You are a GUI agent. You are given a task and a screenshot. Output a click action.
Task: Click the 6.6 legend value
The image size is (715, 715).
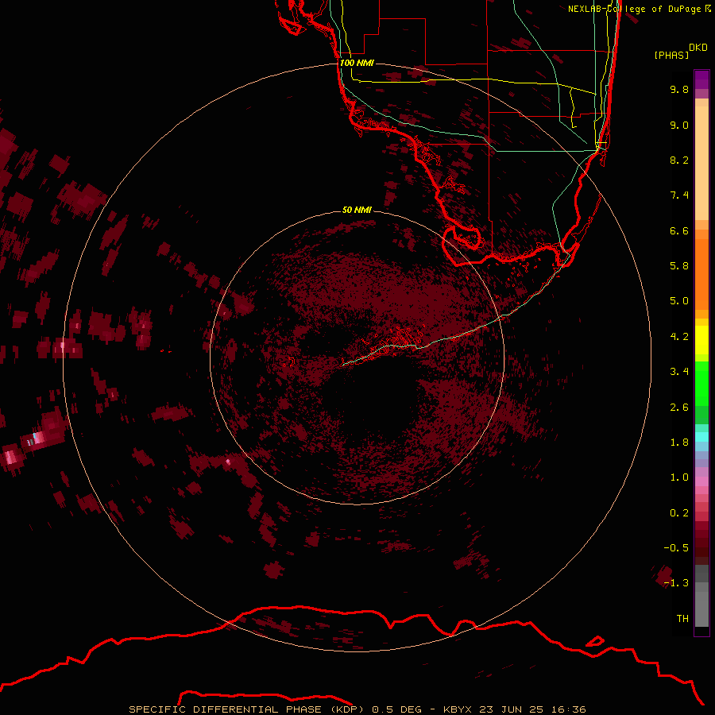click(679, 230)
